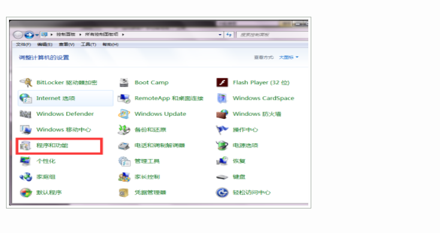Click the Windows Defender text label
The image size is (440, 233).
(x=65, y=114)
